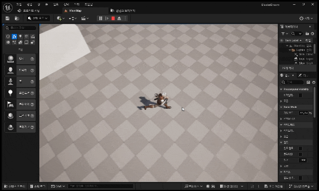This screenshot has height=191, width=319.
Task: Open the property matrix grid icon in the details panel
Action: coord(308,82)
